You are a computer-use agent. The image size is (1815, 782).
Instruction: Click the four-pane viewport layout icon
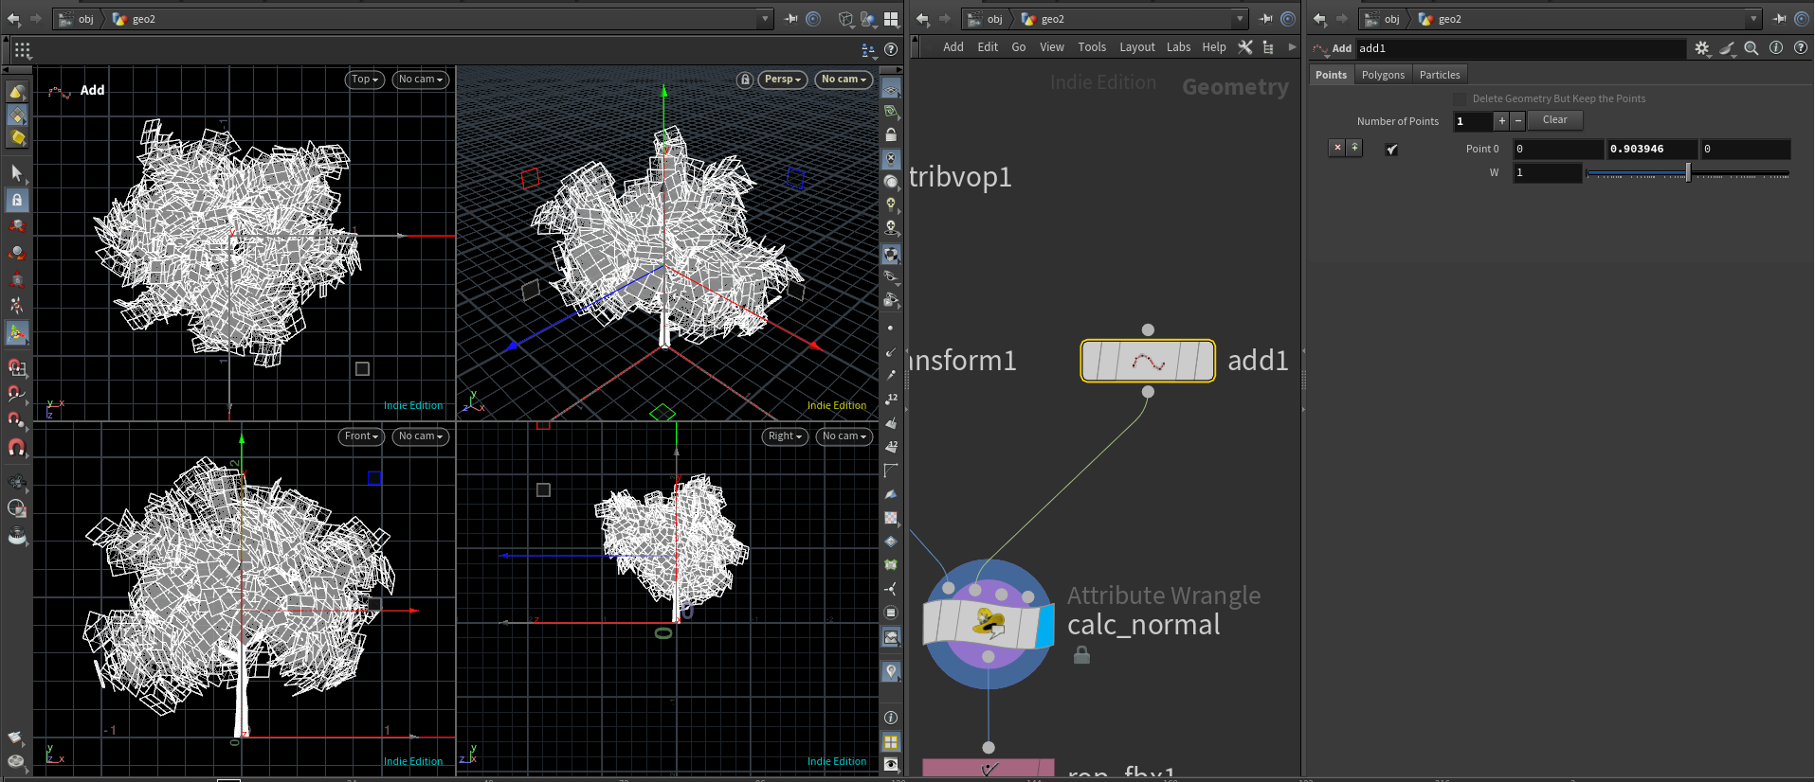pos(891,19)
